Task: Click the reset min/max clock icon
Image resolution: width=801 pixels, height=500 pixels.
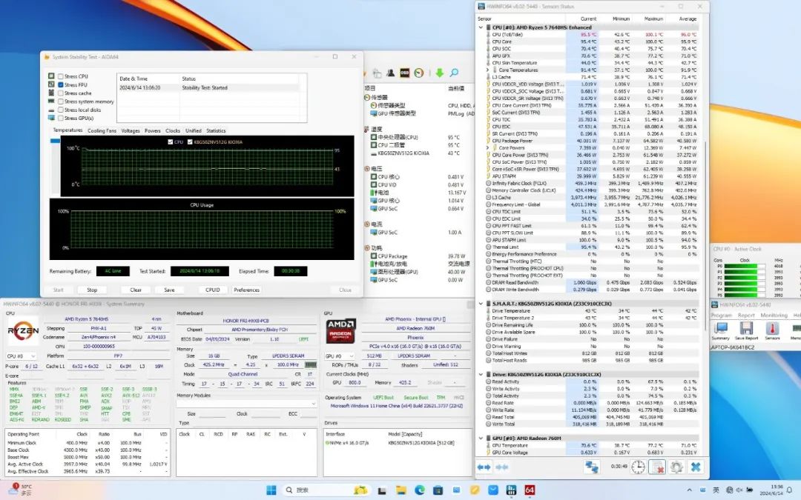Action: click(x=638, y=467)
